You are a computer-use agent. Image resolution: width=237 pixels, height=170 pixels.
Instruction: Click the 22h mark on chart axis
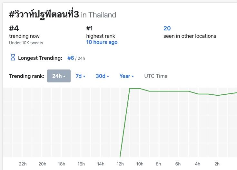[x=23, y=164]
